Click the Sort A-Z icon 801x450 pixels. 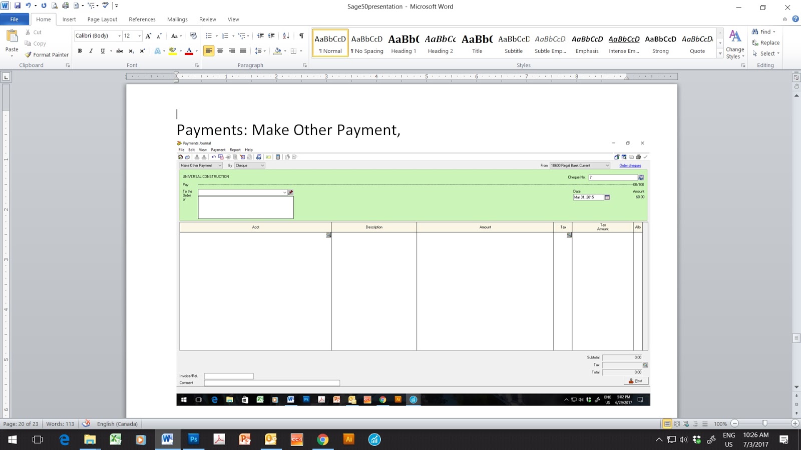click(286, 36)
